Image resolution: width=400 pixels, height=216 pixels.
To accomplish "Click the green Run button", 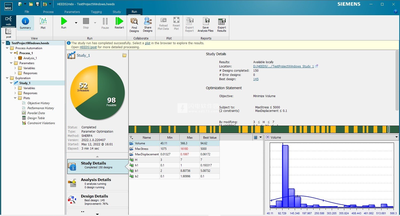I will pos(64,22).
